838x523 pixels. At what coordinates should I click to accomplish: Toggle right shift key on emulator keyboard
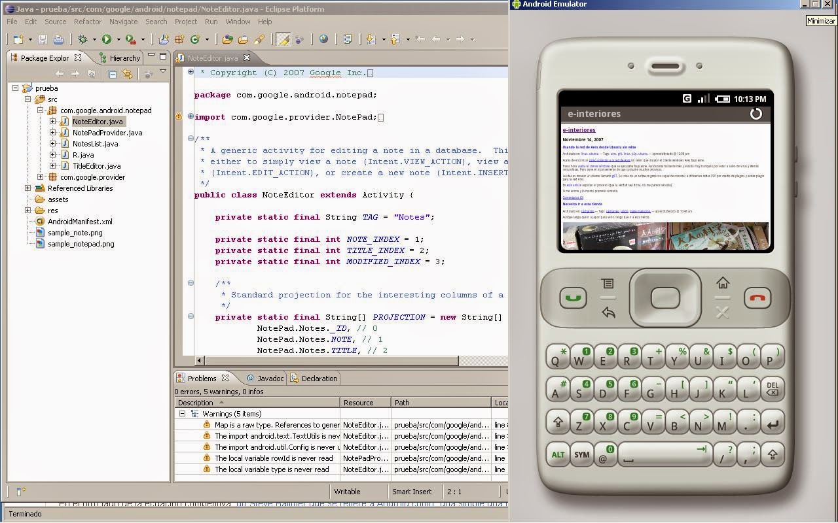(772, 454)
